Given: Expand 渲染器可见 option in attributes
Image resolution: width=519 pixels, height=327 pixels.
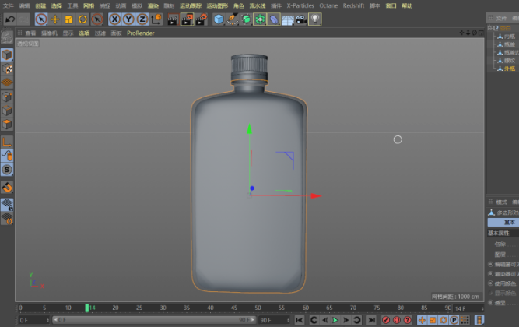Looking at the screenshot, I should point(491,274).
